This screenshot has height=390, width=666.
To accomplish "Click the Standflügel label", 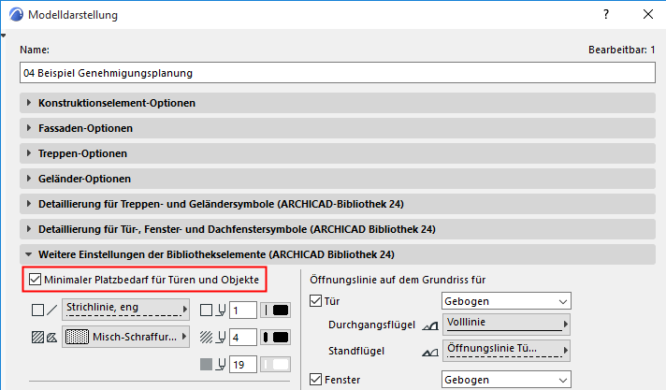I will pos(356,351).
